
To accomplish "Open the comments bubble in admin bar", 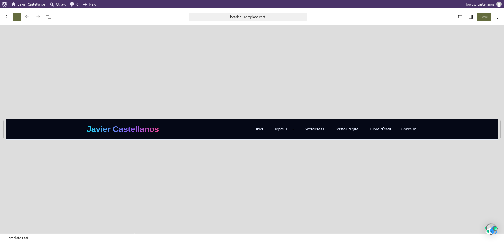I will click(x=74, y=4).
